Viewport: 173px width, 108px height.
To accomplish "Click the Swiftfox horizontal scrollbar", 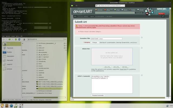I will pos(118,98).
